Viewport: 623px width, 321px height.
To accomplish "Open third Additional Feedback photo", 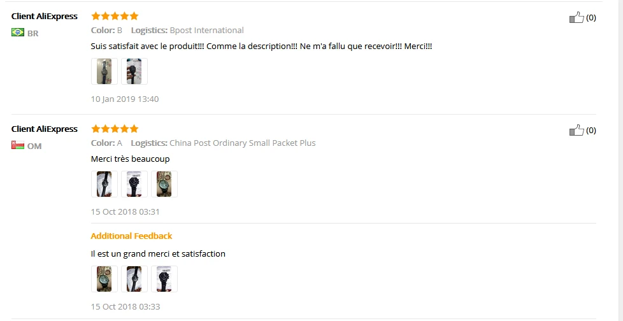I will point(164,279).
